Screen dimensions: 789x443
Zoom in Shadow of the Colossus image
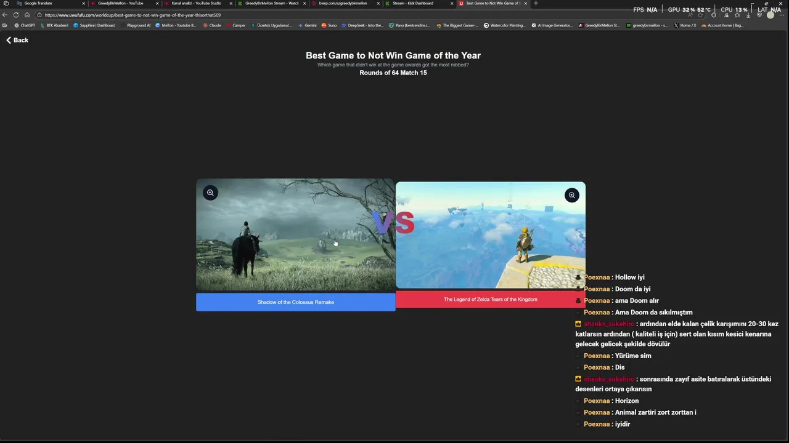(210, 193)
